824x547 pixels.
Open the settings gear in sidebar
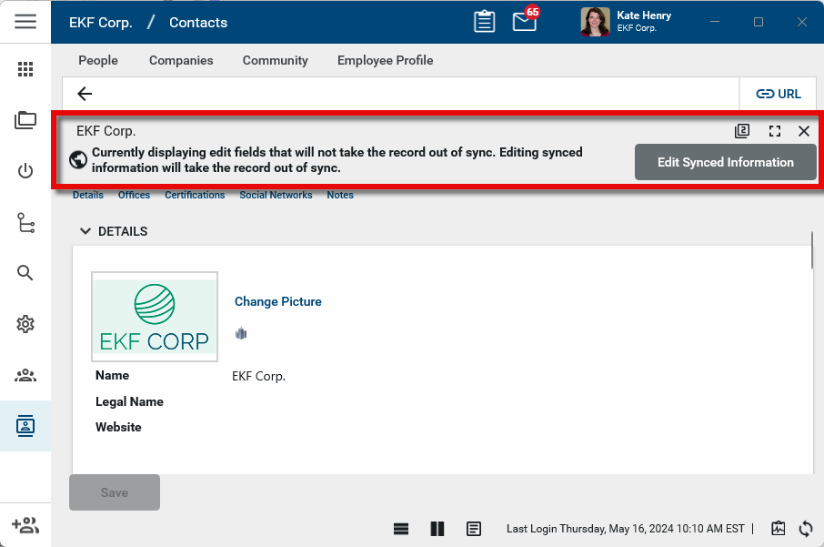point(25,324)
